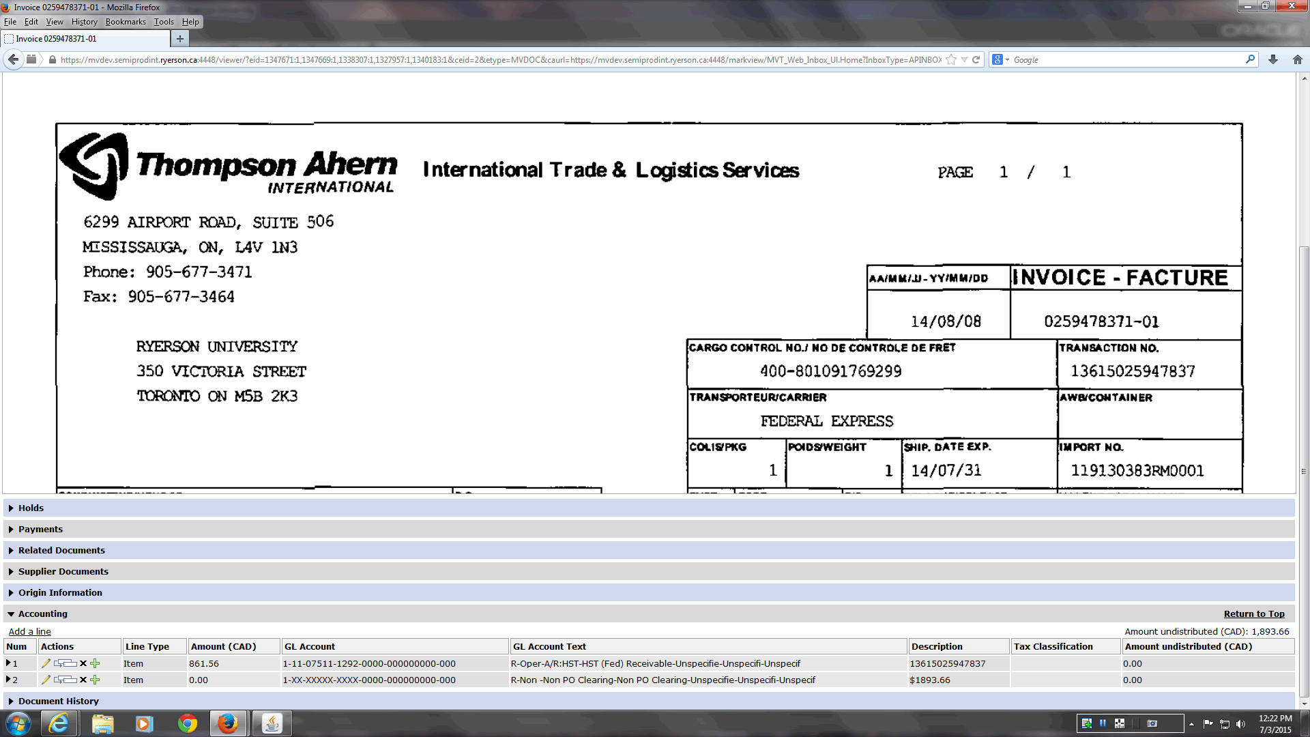Open the Tools menu
1310x737 pixels.
(x=164, y=22)
